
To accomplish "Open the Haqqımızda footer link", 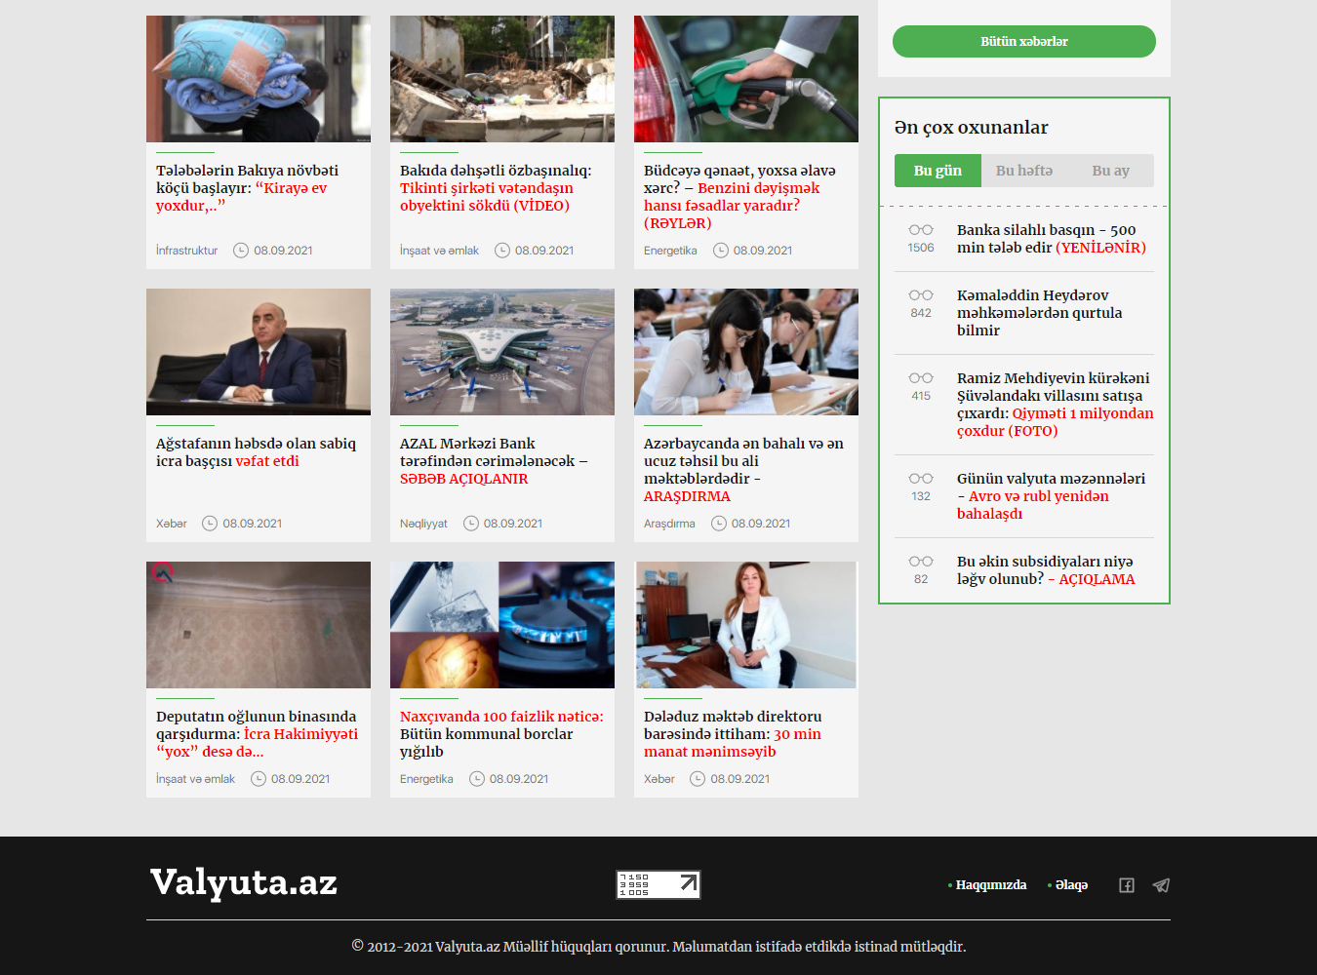I will [x=990, y=885].
